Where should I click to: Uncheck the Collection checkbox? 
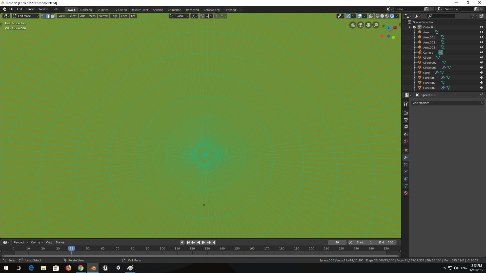[x=415, y=27]
